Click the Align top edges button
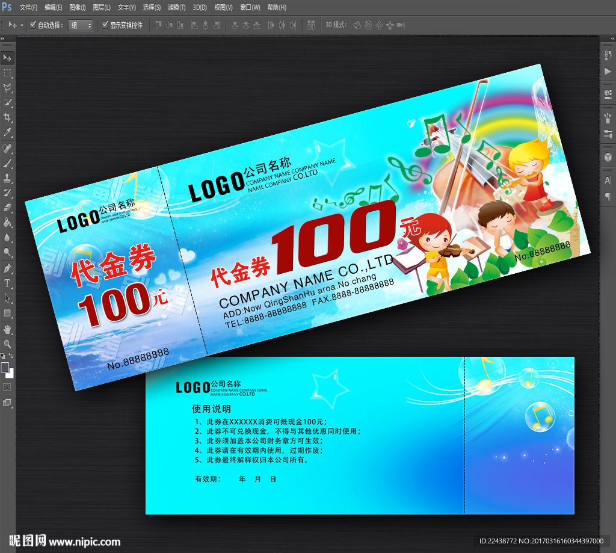The width and height of the screenshot is (616, 553). coord(158,25)
